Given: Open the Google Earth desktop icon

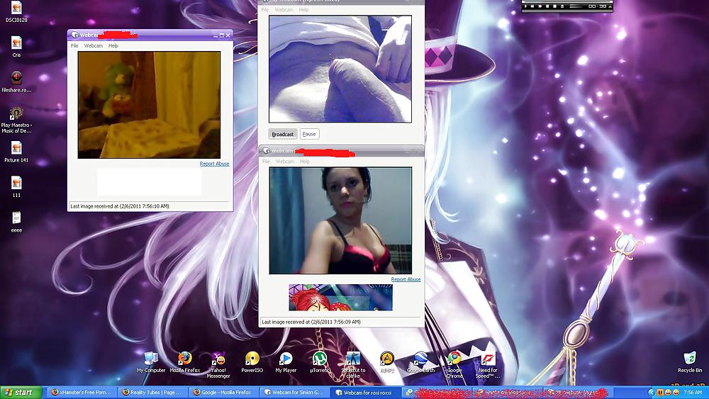Looking at the screenshot, I should pos(420,362).
